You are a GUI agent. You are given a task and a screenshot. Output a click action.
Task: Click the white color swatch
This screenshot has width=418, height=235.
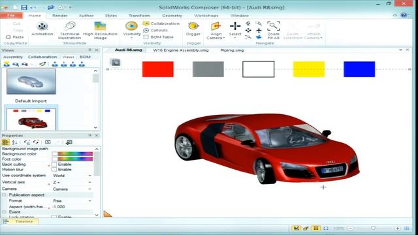pos(259,69)
